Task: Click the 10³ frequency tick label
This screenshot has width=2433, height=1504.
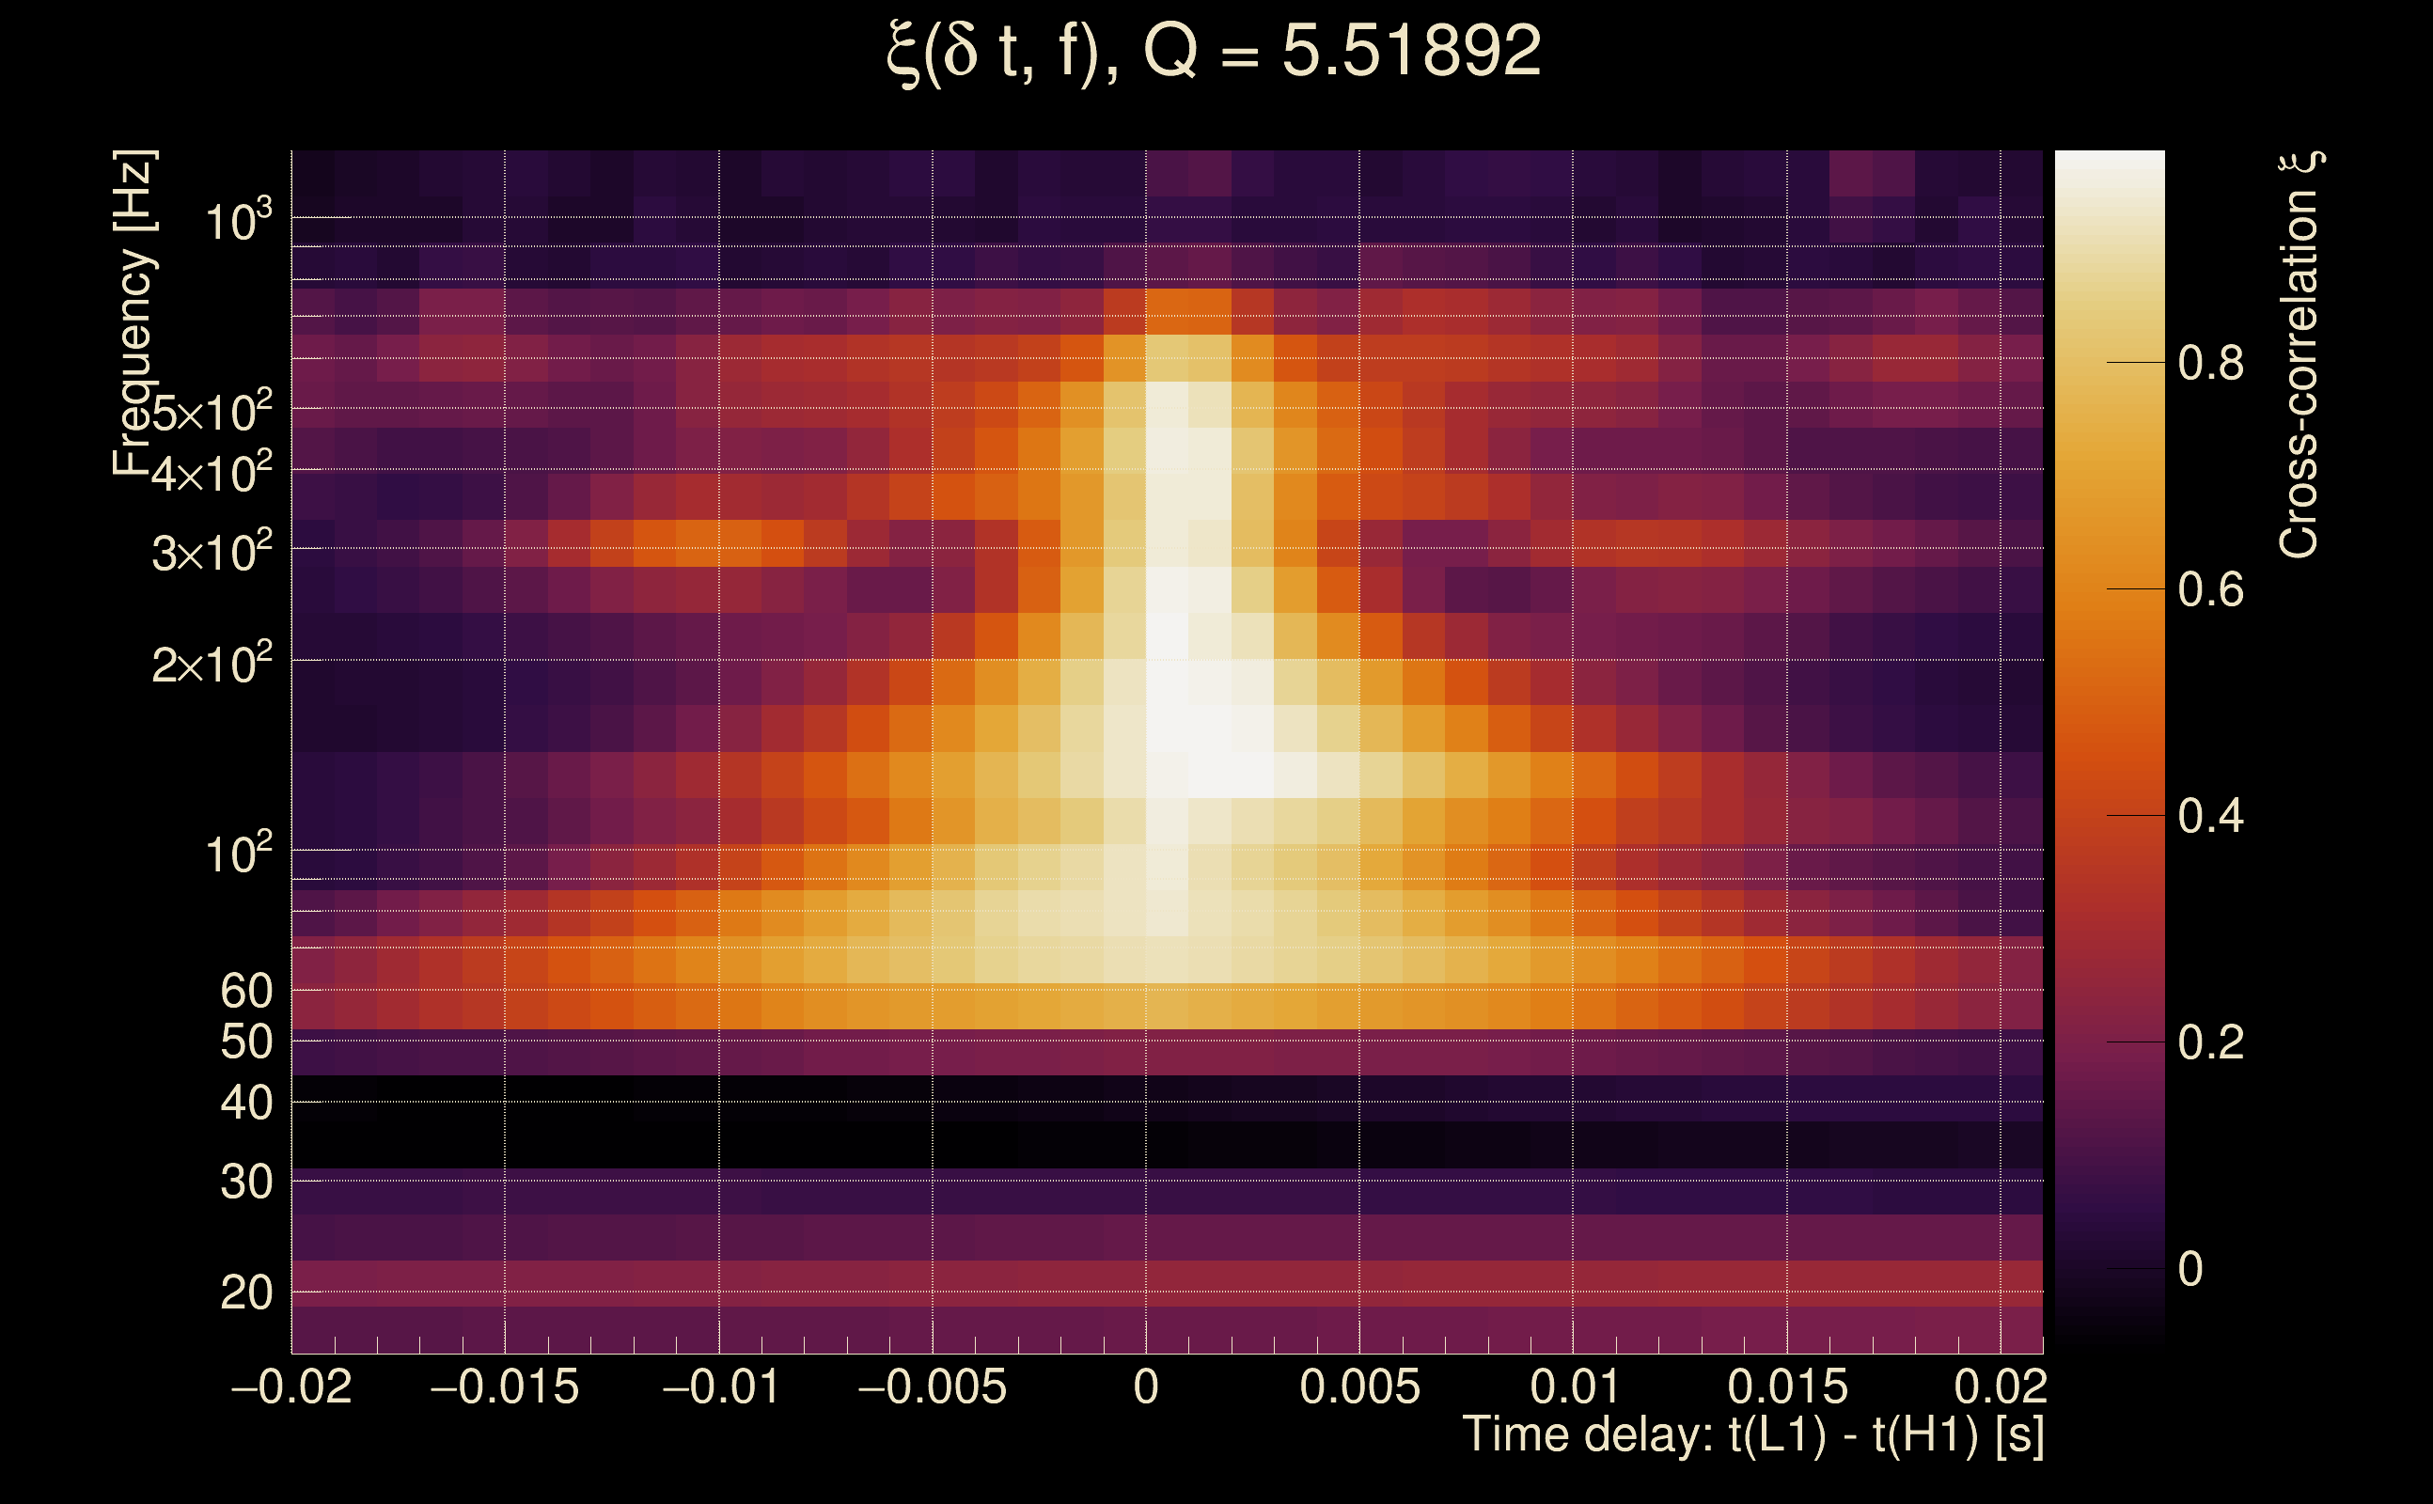Action: point(238,221)
